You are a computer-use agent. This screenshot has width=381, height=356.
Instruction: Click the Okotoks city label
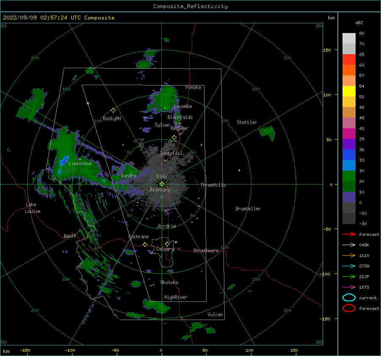pos(169,282)
